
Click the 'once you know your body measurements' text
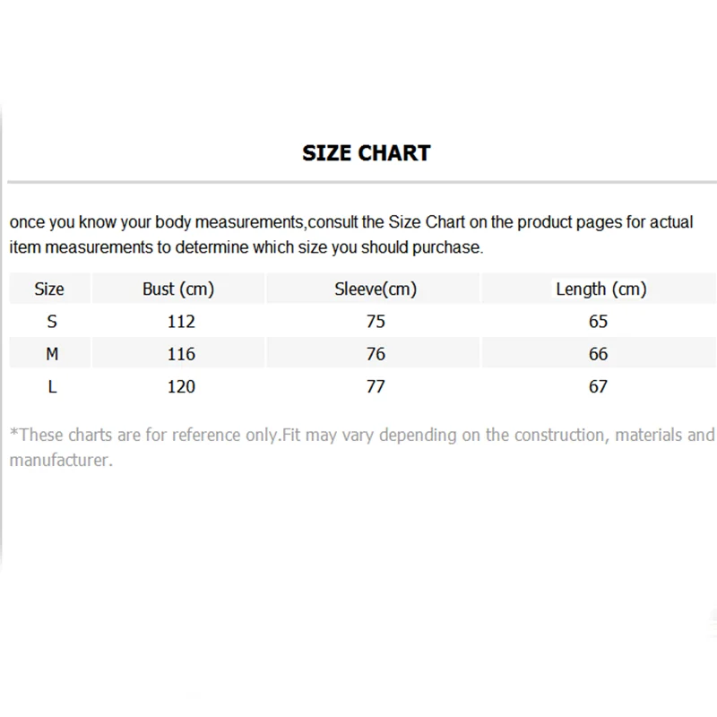pos(351,221)
